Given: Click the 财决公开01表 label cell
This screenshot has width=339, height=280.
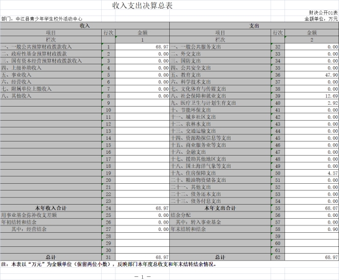Looking at the screenshot, I should coord(323,13).
